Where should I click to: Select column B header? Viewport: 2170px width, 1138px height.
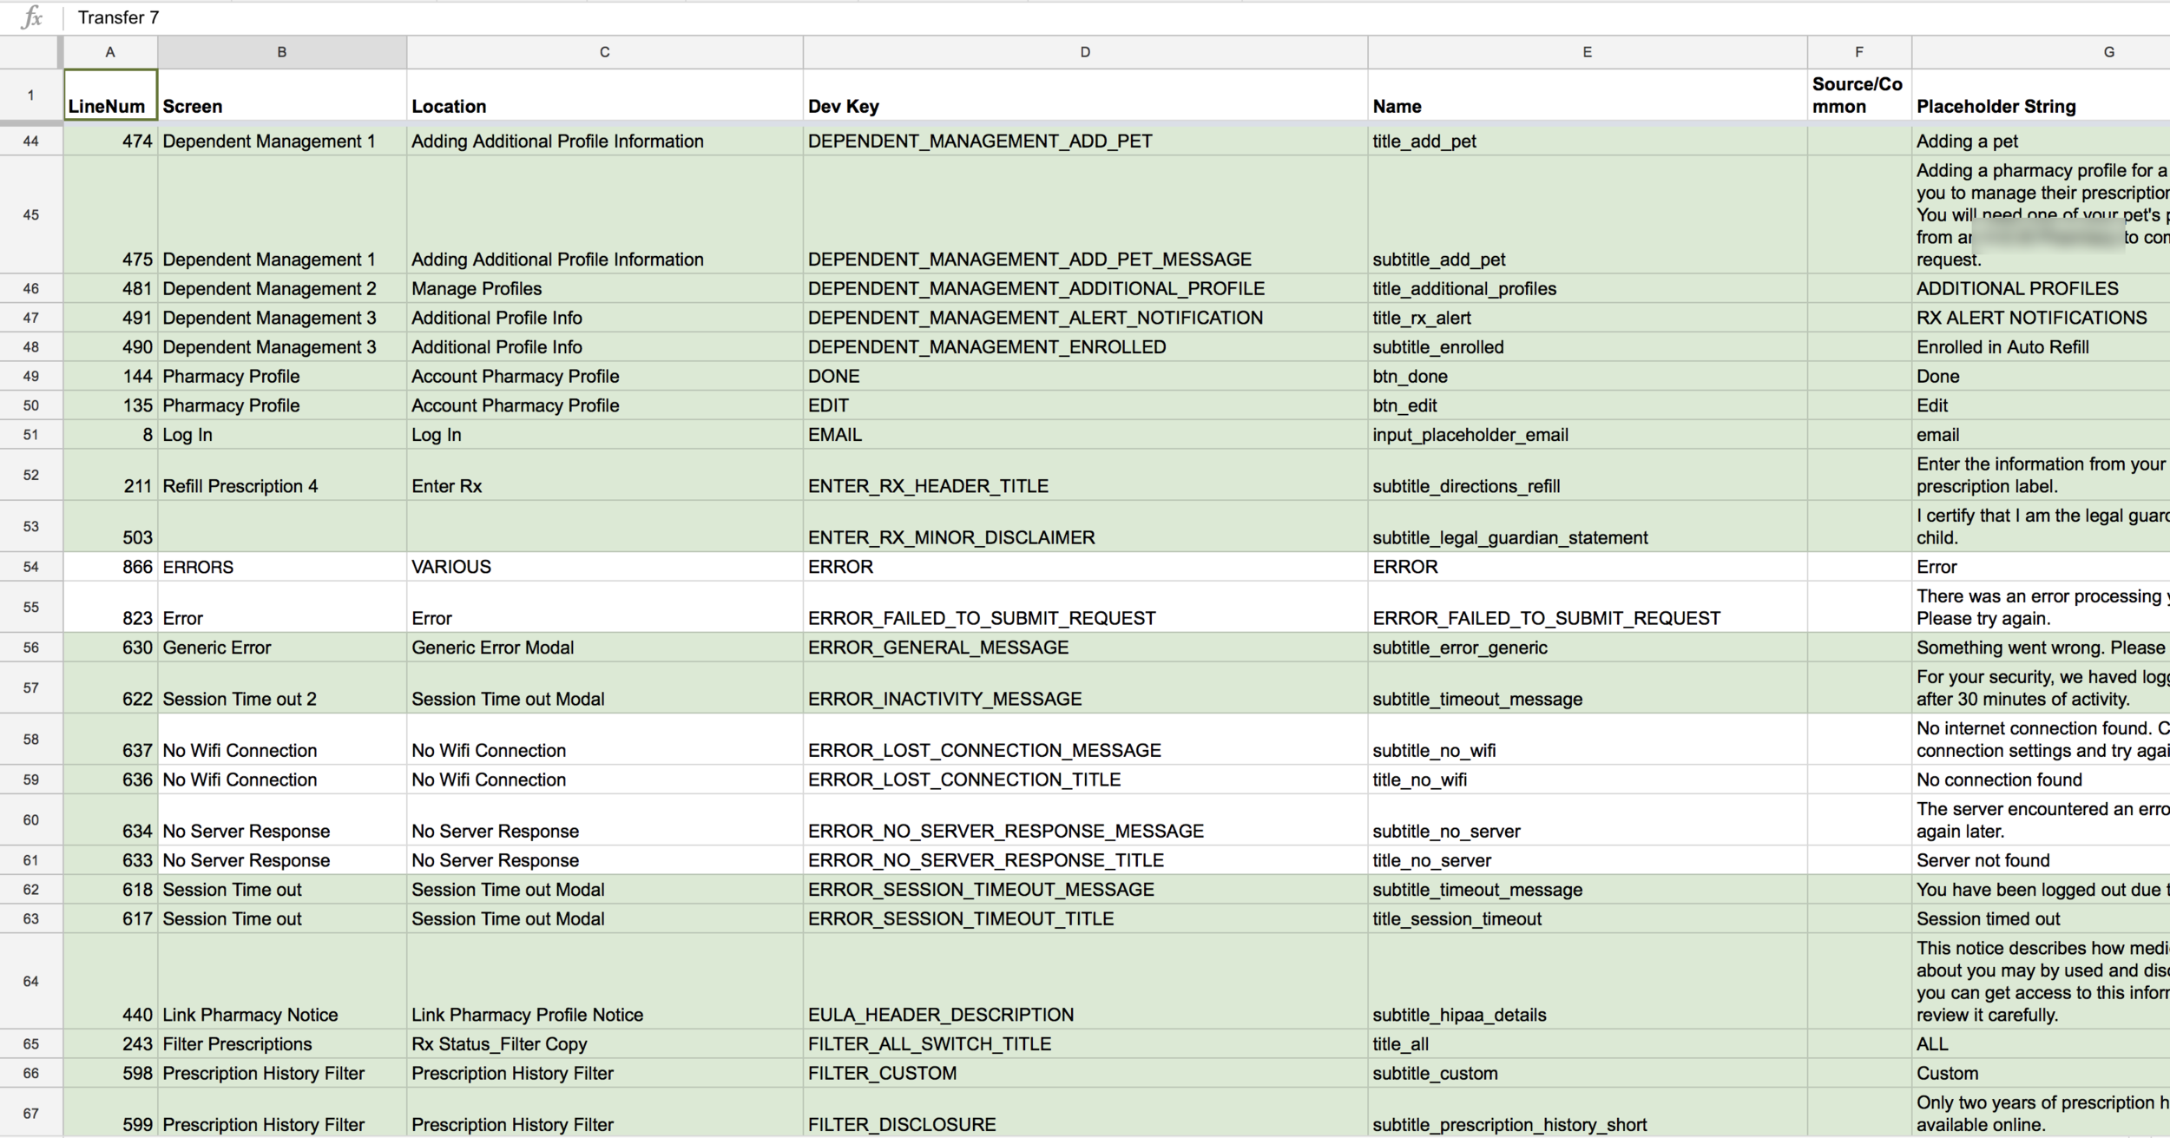[281, 52]
